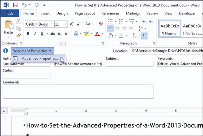Toggle Align Left alignment
This screenshot has width=203, height=136.
pyautogui.click(x=110, y=28)
